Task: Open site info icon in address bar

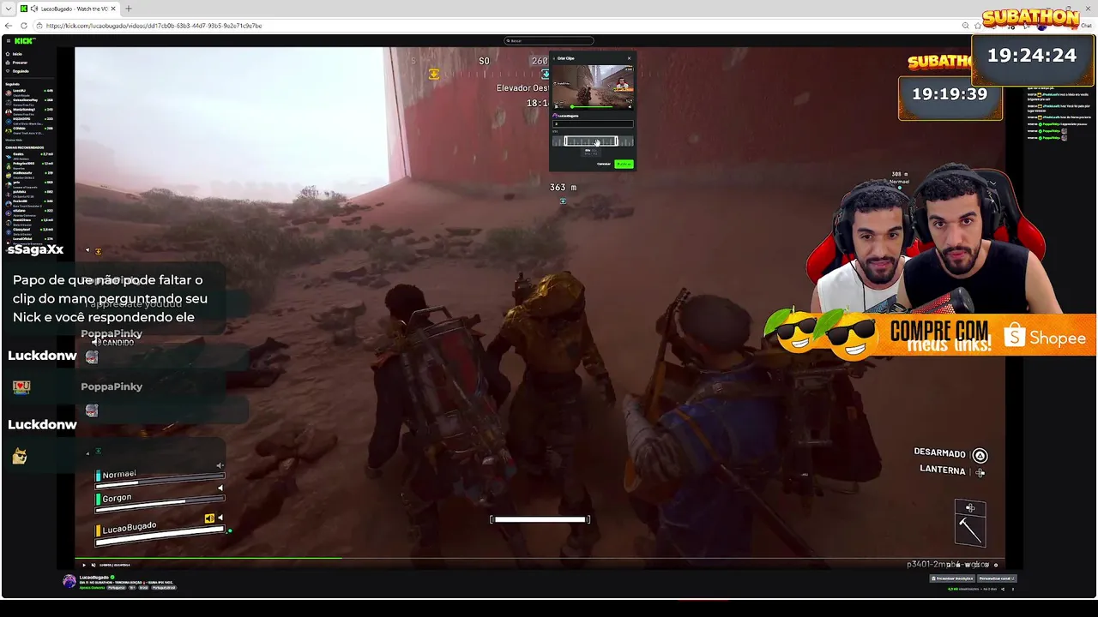Action: [x=39, y=26]
